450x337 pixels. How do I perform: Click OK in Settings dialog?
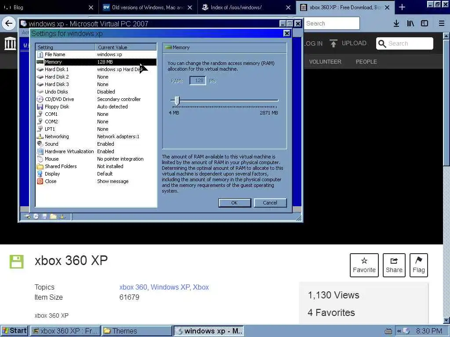click(x=235, y=203)
